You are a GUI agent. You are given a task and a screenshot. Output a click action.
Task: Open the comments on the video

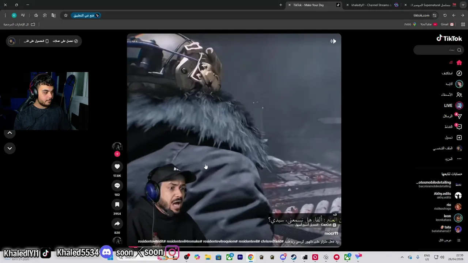point(117,186)
